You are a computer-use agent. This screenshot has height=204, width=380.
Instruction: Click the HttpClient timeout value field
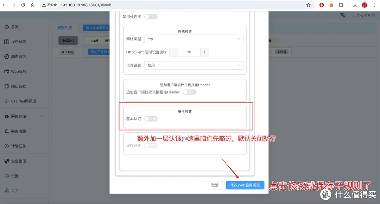point(189,52)
